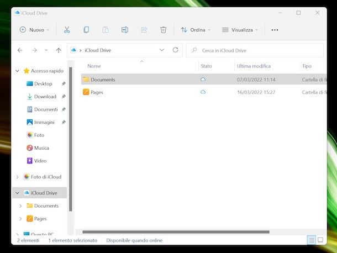Screen dimensions: 337x253
Task: Sort by the Nome column header
Action: (94, 66)
